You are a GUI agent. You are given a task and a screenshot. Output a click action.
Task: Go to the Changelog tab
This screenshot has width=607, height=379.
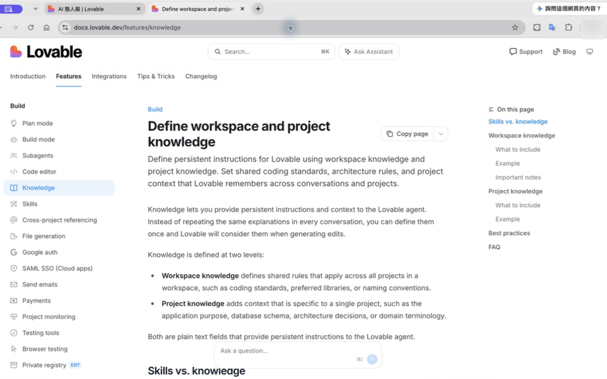coord(201,76)
